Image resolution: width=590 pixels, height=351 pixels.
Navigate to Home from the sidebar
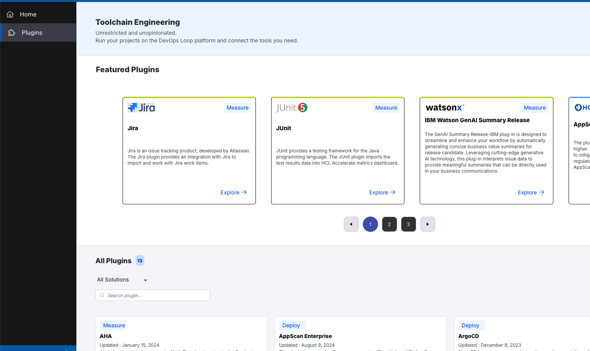[x=28, y=14]
